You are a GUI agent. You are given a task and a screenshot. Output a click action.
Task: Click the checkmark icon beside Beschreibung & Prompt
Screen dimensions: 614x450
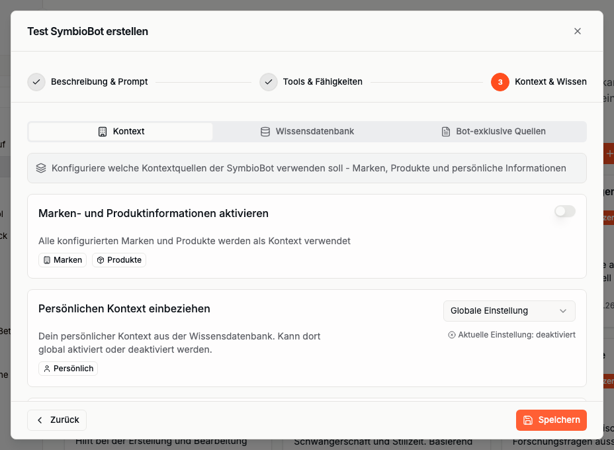coord(36,82)
